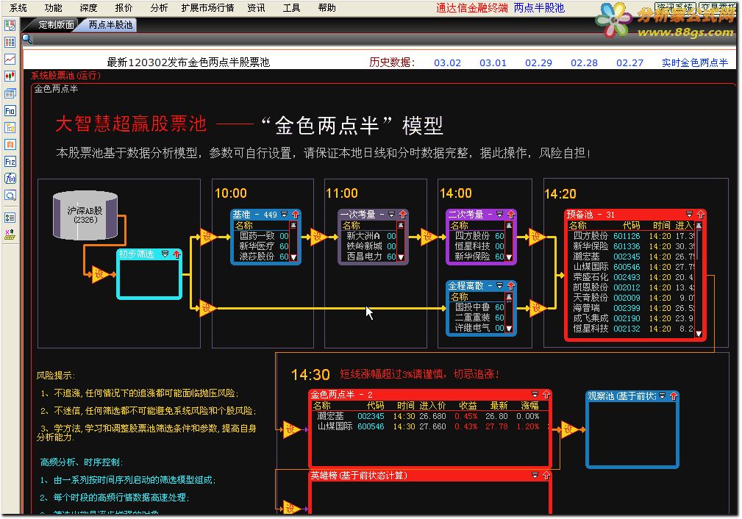Click the 设 triangle on the long yellow line
The width and height of the screenshot is (742, 519).
pos(207,309)
